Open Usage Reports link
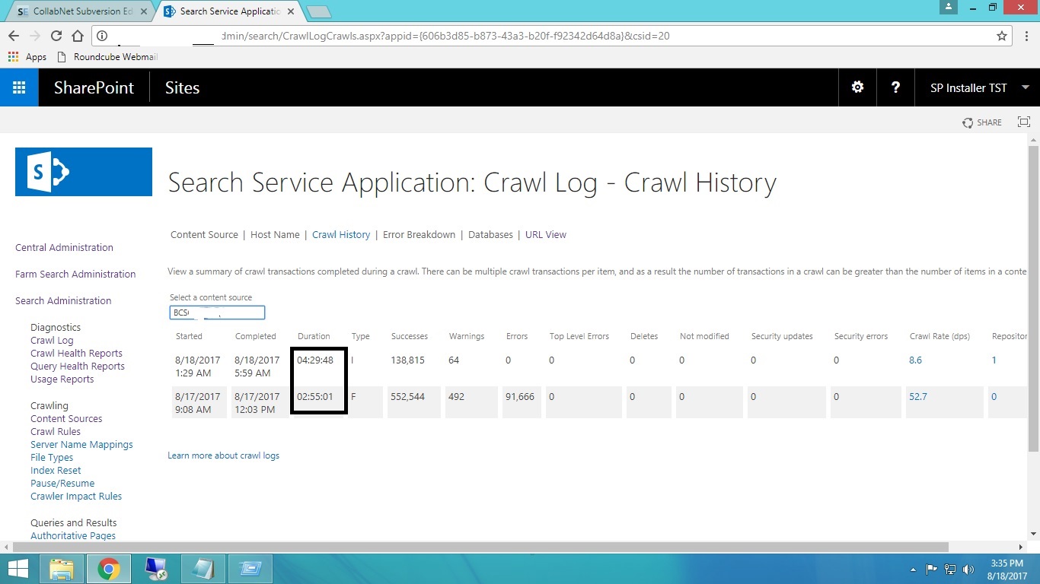Image resolution: width=1040 pixels, height=584 pixels. pos(62,379)
